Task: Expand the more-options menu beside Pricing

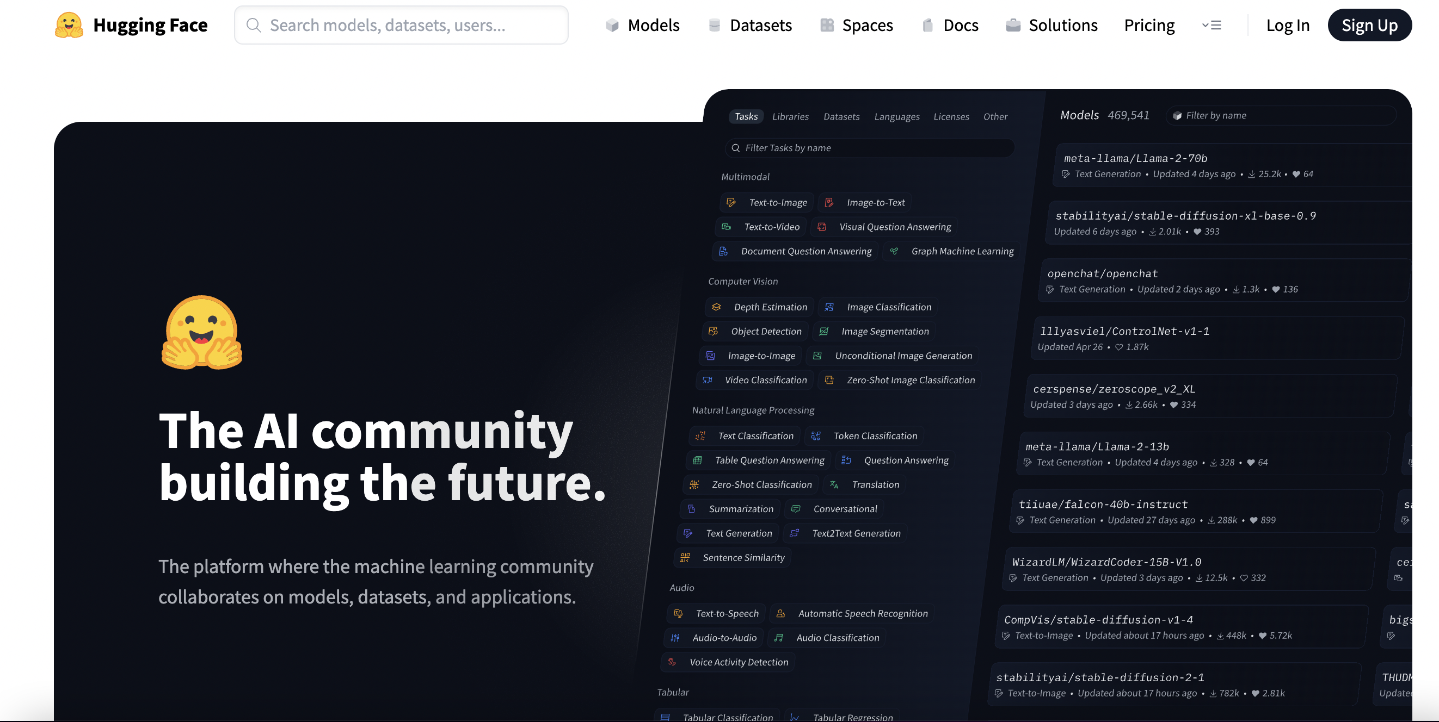Action: pyautogui.click(x=1211, y=25)
